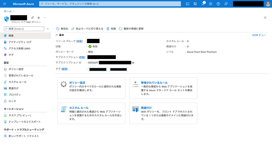Open the JSON ビュー link

coord(258,35)
